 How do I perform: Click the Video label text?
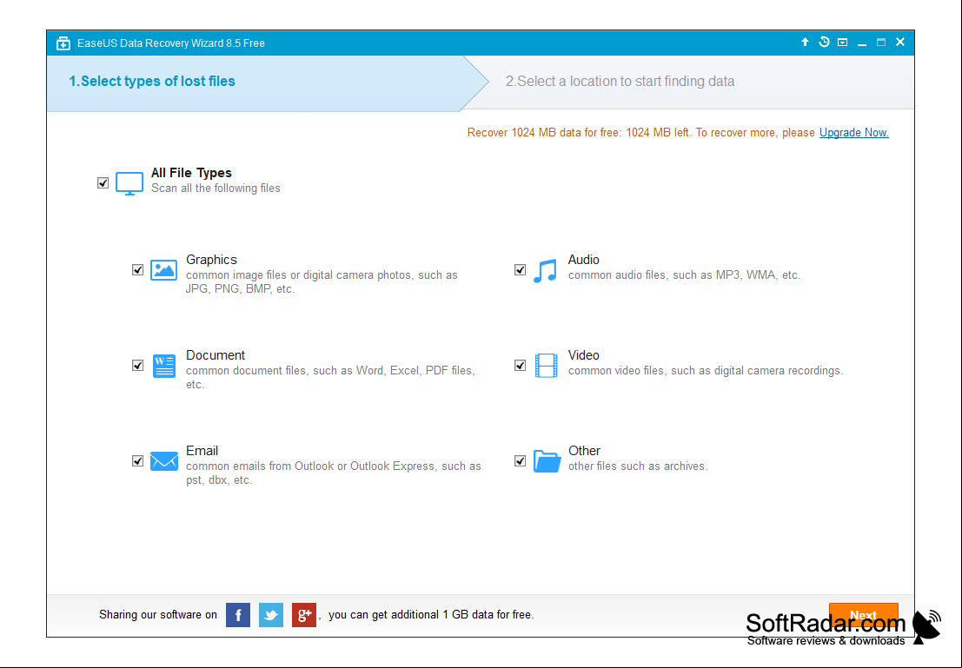tap(583, 355)
